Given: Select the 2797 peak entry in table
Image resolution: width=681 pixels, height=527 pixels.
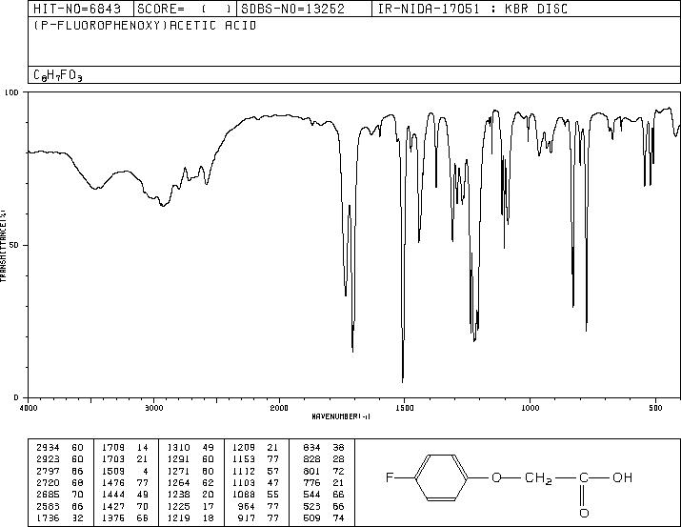Looking at the screenshot, I should (60, 471).
